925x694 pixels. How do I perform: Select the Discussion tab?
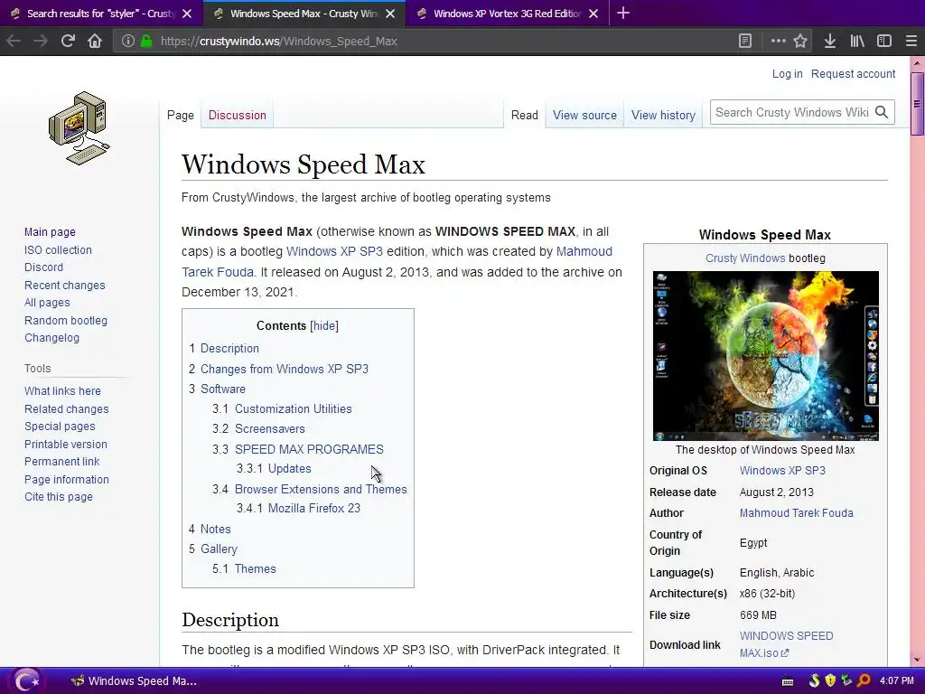pyautogui.click(x=238, y=115)
